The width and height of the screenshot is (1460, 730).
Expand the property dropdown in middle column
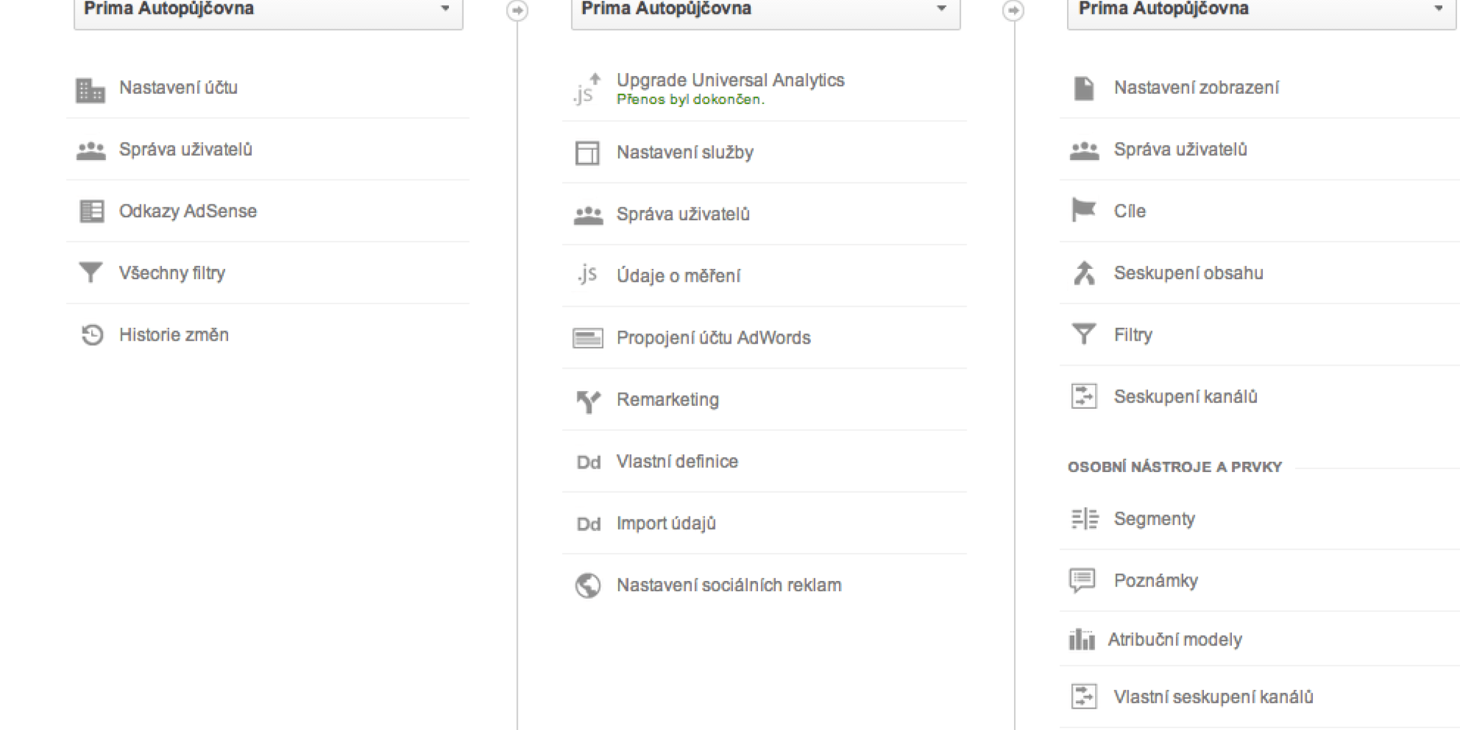tap(765, 10)
